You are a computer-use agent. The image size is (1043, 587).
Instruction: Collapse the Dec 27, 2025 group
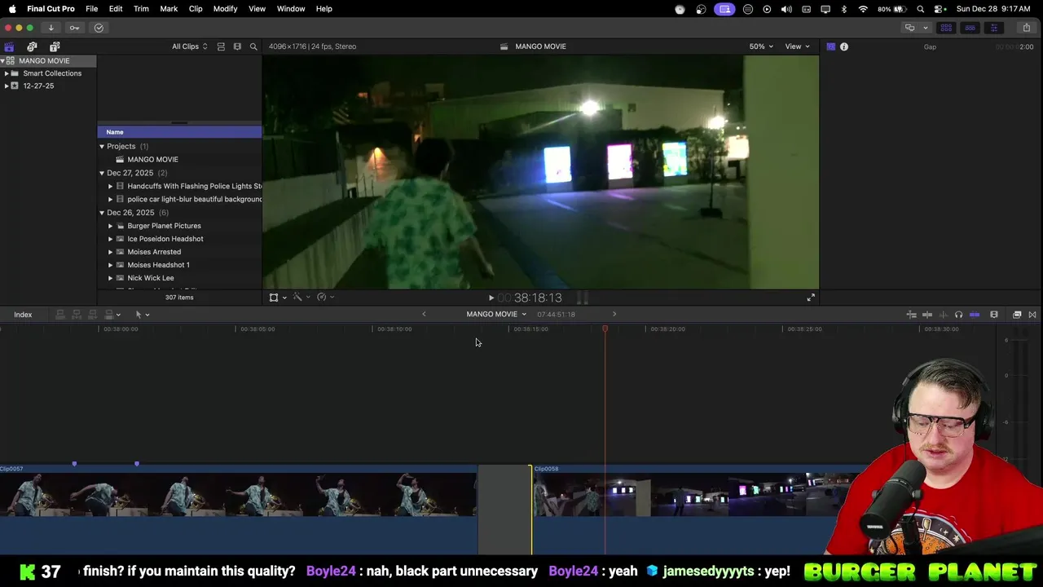pos(102,173)
